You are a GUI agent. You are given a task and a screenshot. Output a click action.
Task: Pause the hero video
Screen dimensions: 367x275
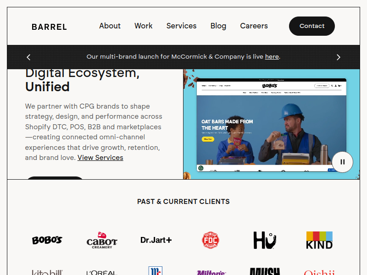[x=342, y=162]
